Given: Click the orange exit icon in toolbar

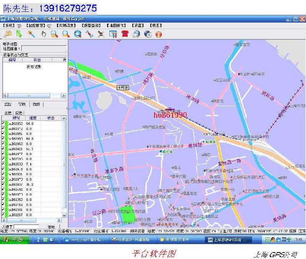Looking at the screenshot, I should coord(158,34).
